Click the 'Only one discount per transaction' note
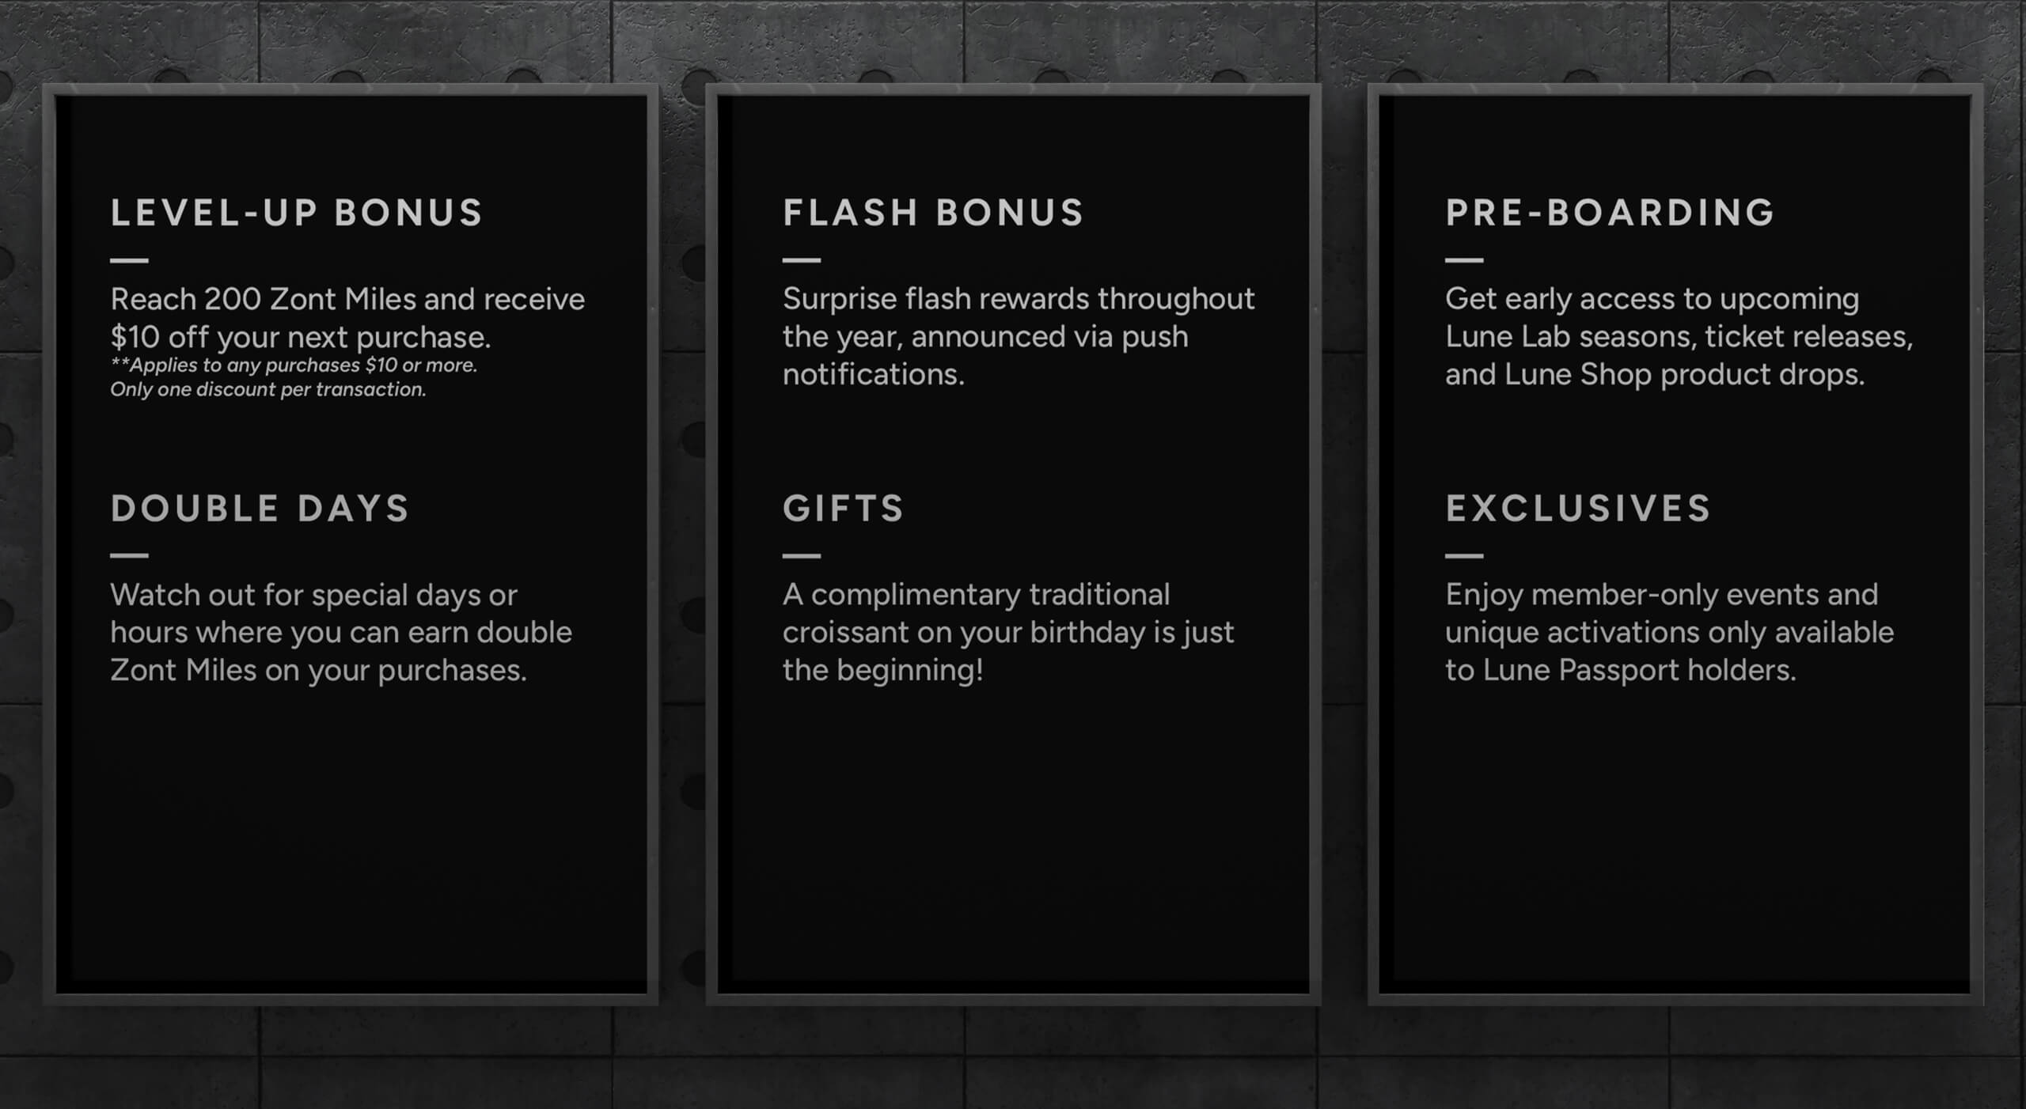The height and width of the screenshot is (1109, 2026). pos(268,389)
